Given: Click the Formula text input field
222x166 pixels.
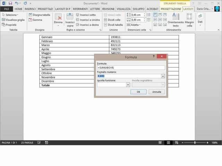Looking at the screenshot, I should (x=131, y=67).
